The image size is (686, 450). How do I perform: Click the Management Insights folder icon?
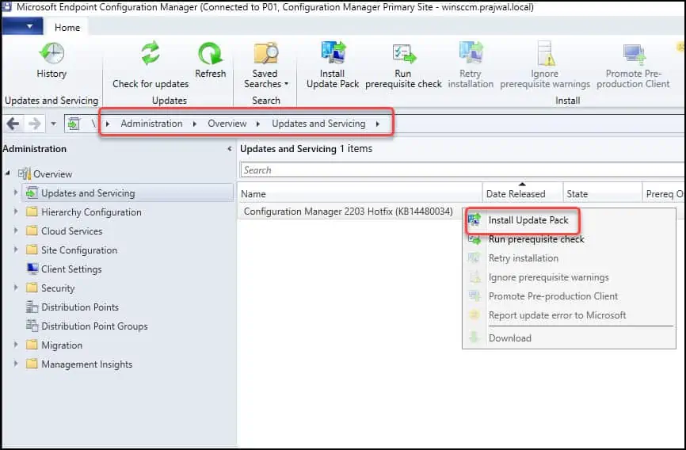(x=32, y=364)
